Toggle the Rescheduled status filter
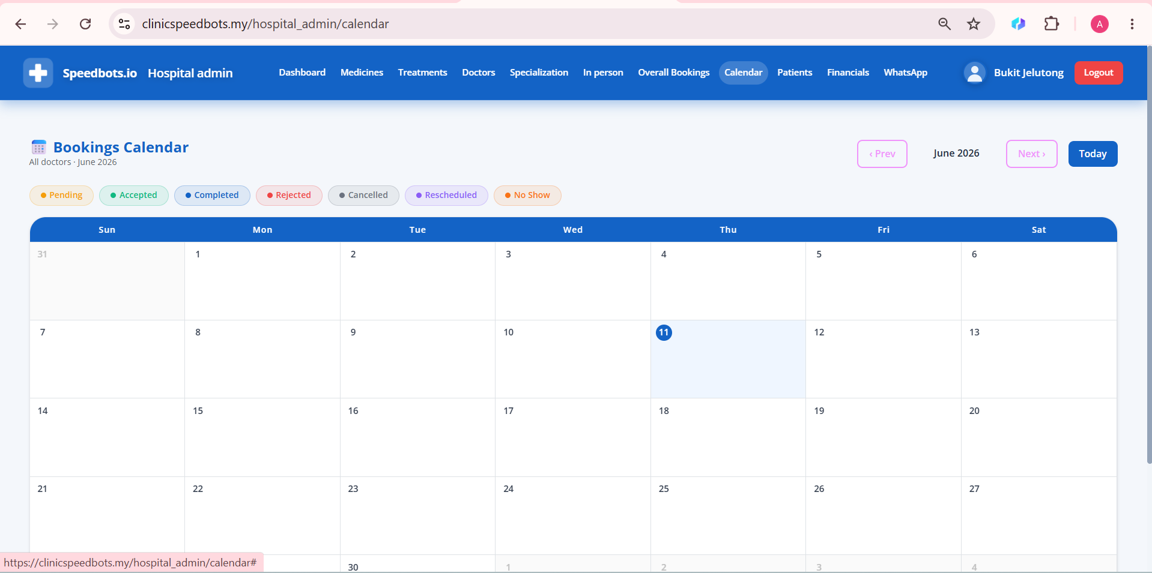 pos(446,195)
